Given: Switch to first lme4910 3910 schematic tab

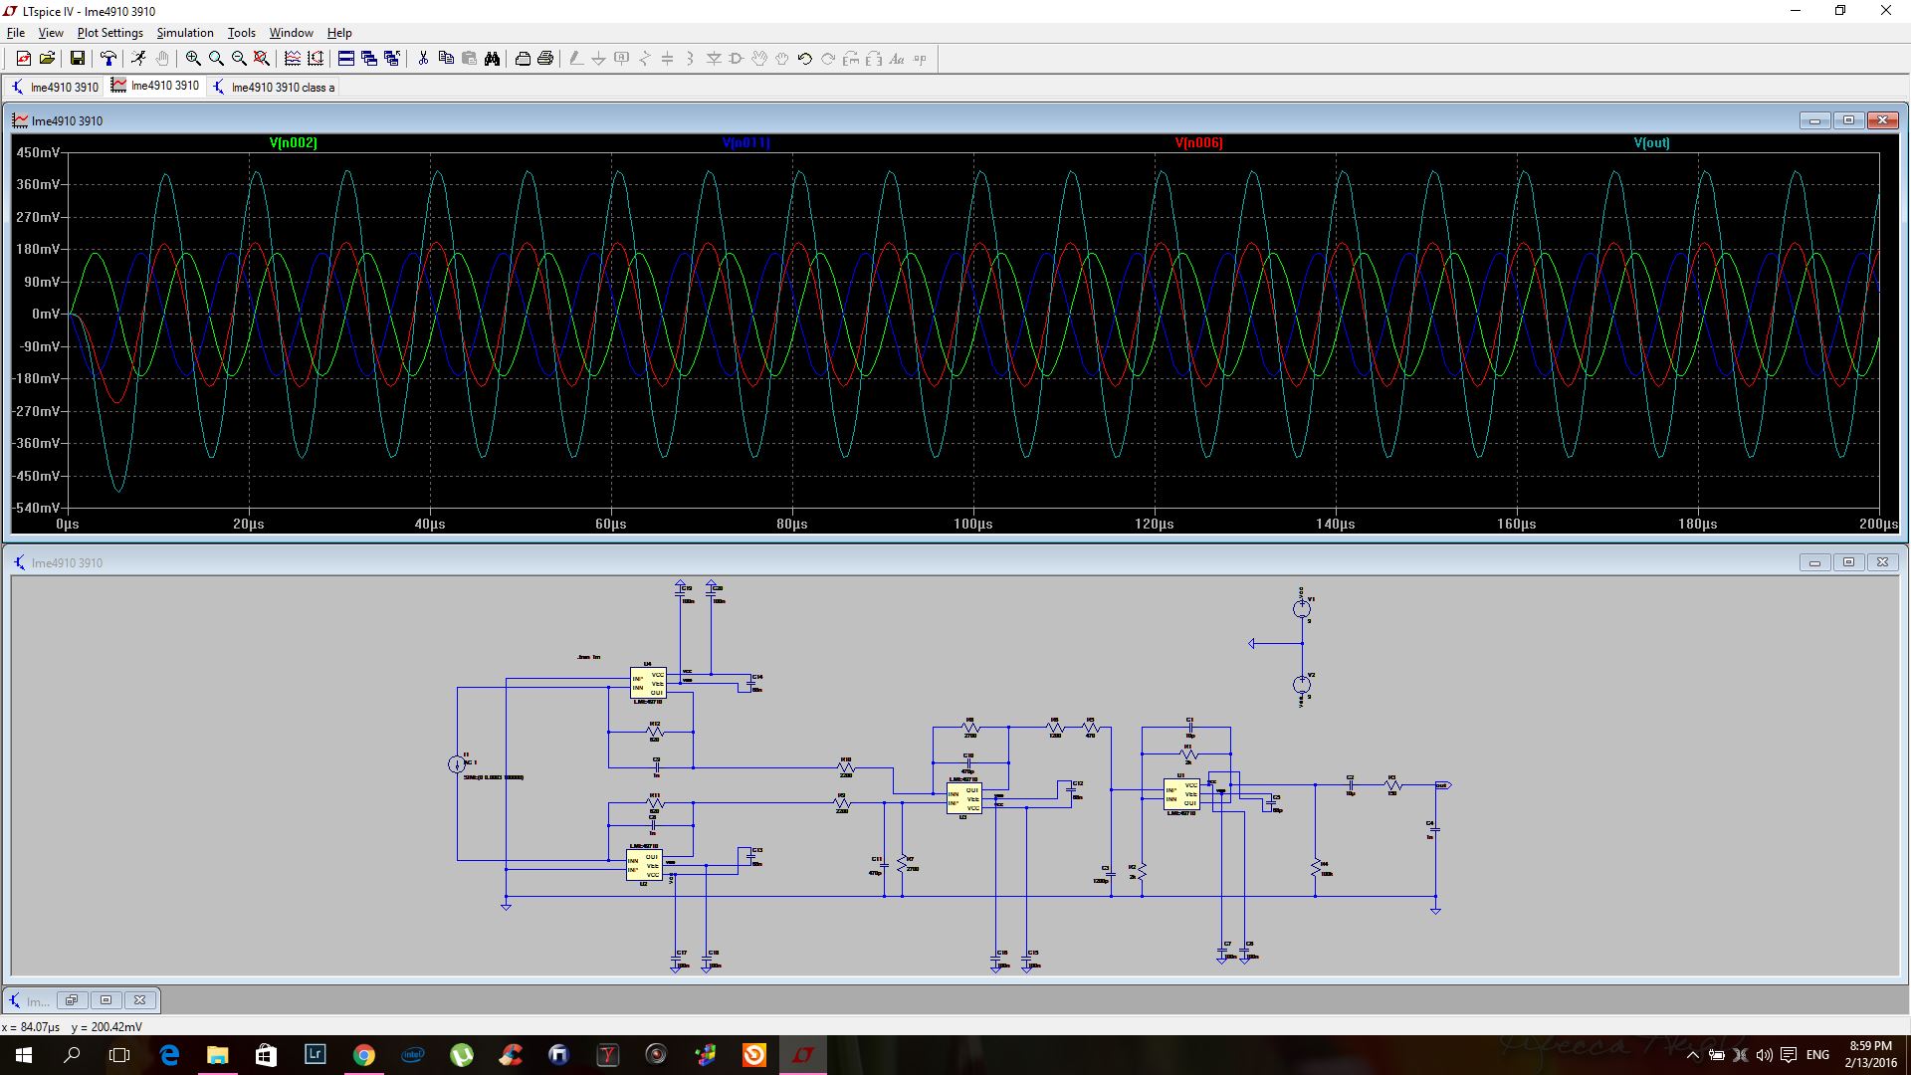Looking at the screenshot, I should 55,87.
